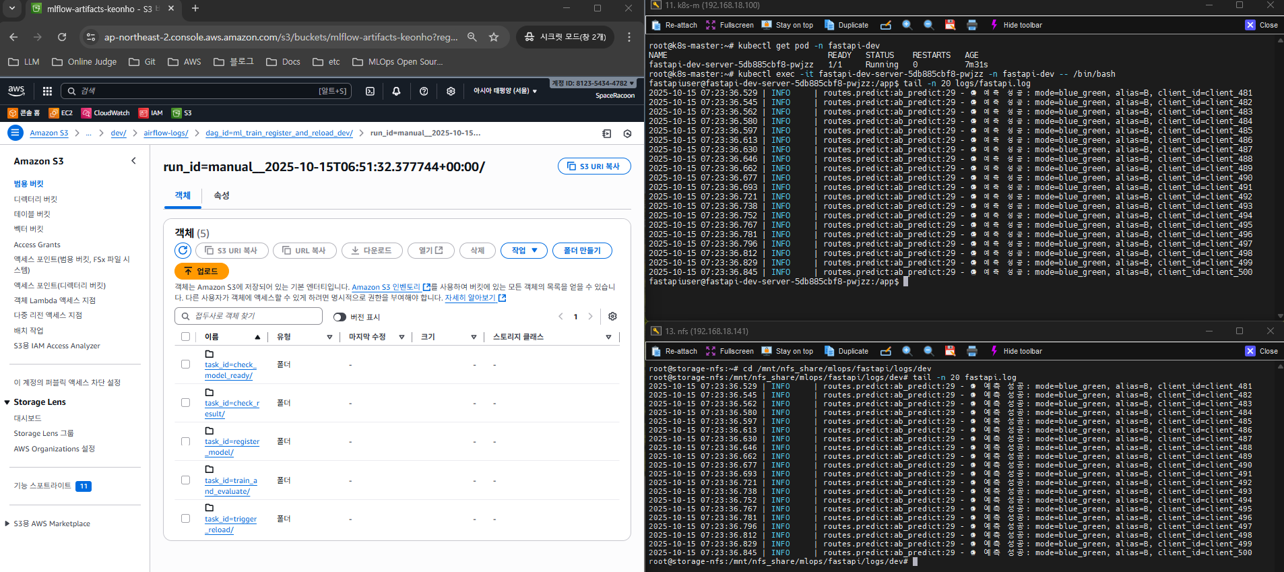Open the Online Judge bookmarks folder
Viewport: 1284px width, 572px height.
tap(85, 62)
